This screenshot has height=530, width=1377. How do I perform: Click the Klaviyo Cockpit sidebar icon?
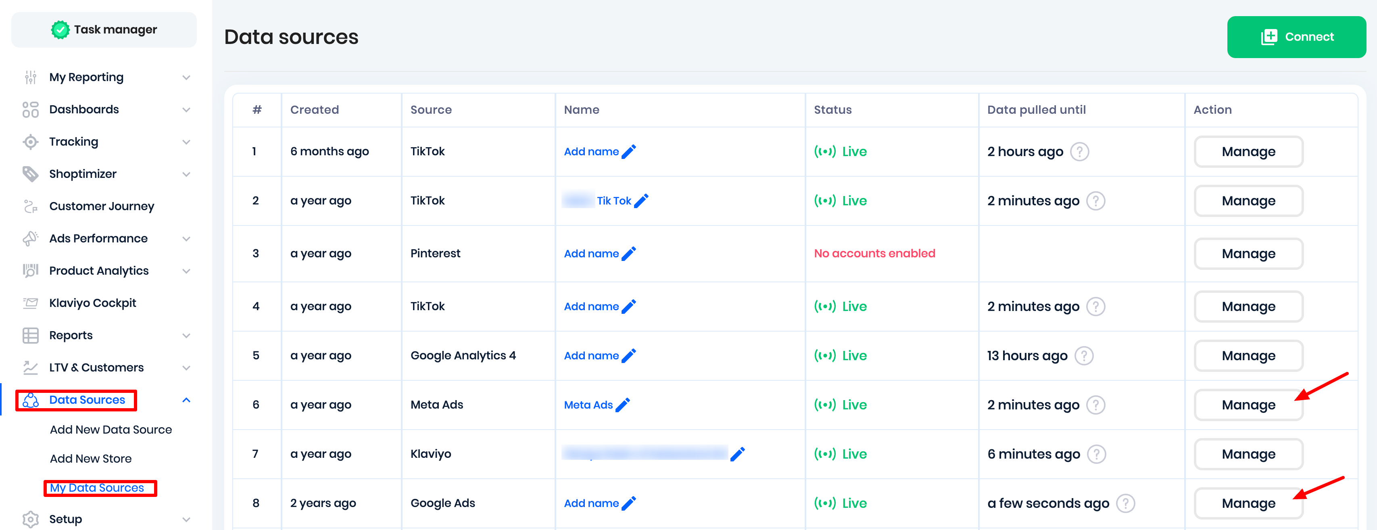[31, 303]
